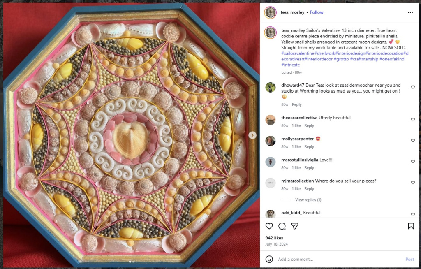The image size is (421, 269).
Task: Open marcotulliosiviglia's profile avatar
Action: (271, 162)
